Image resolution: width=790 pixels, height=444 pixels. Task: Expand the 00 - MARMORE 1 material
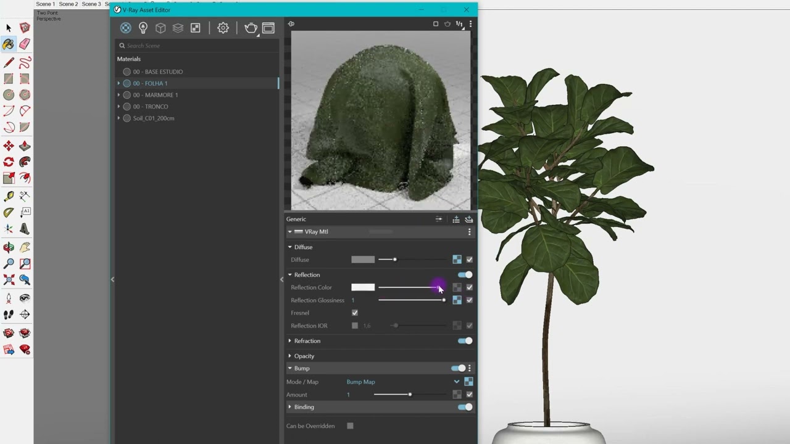[x=118, y=95]
